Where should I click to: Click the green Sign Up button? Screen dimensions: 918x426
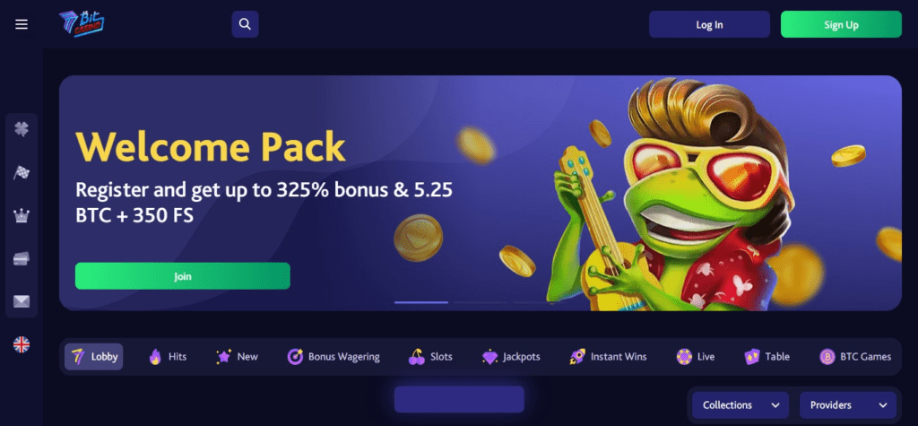click(x=841, y=24)
